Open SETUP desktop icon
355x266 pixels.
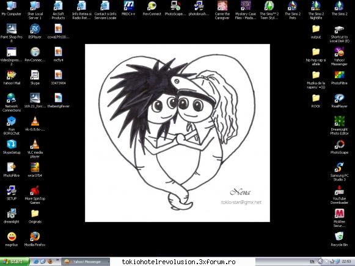tap(12, 193)
